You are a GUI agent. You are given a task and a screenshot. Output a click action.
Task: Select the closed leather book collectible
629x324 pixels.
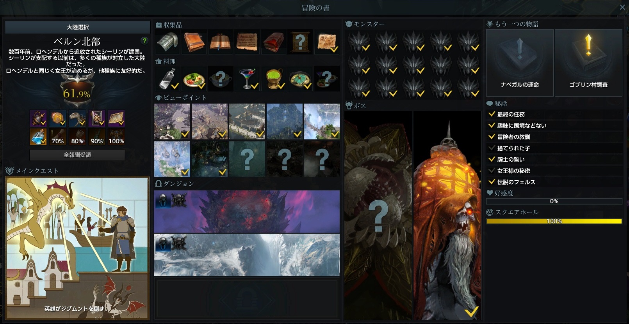(x=194, y=42)
